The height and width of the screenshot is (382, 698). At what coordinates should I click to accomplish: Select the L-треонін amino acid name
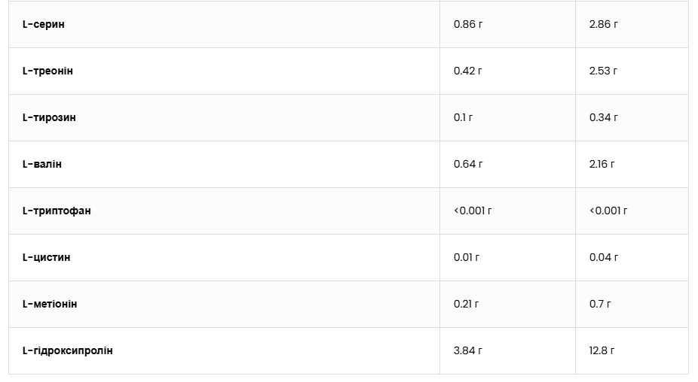(x=47, y=71)
